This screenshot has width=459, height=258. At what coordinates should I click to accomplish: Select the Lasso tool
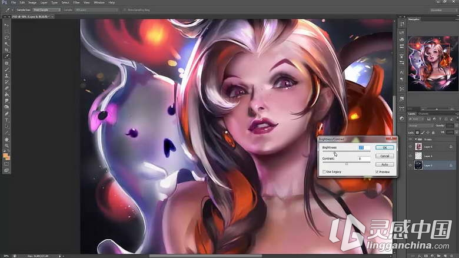[6, 38]
